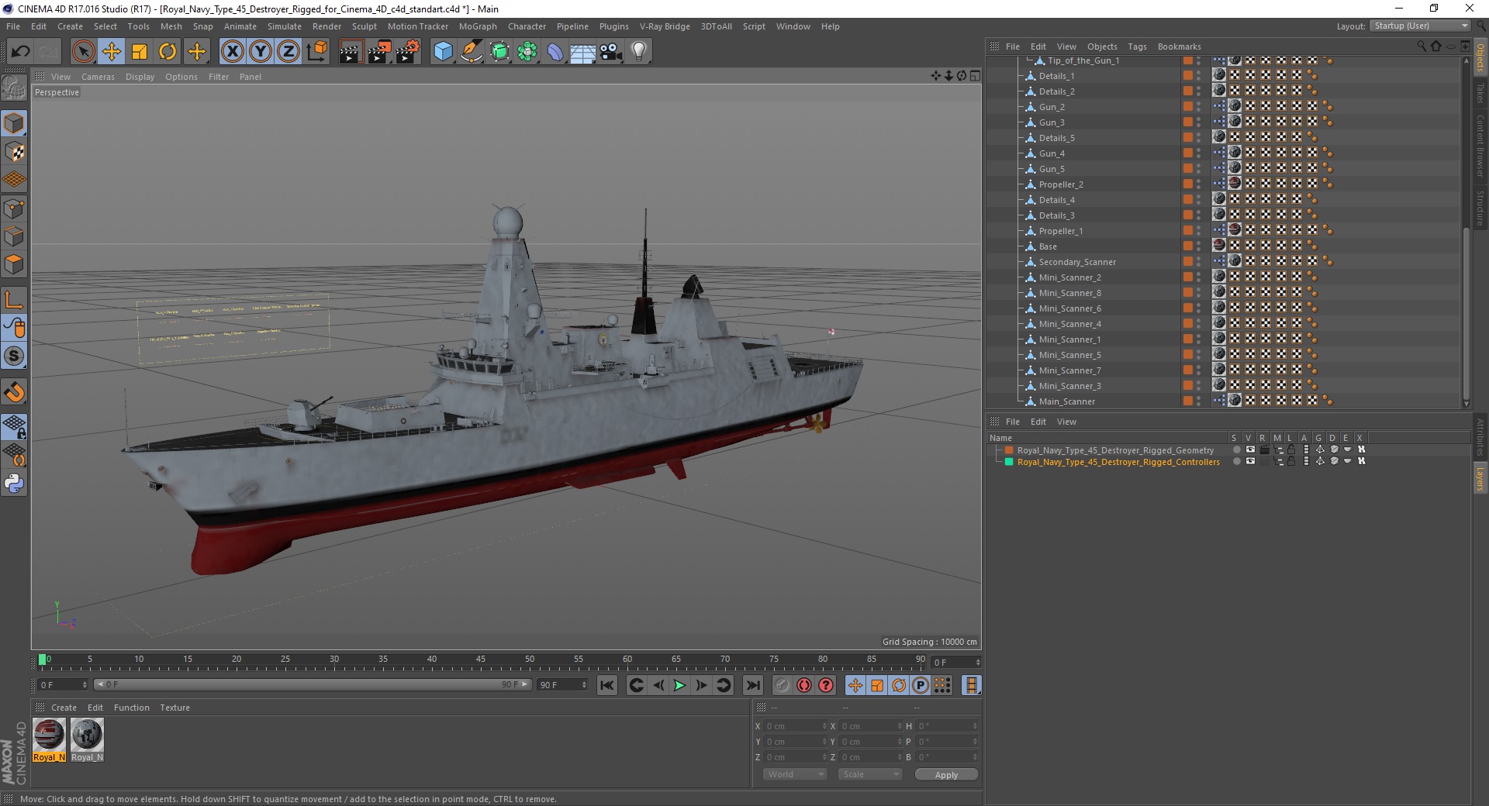Viewport: 1489px width, 806px height.
Task: Open the viewport Cameras menu
Action: point(98,77)
